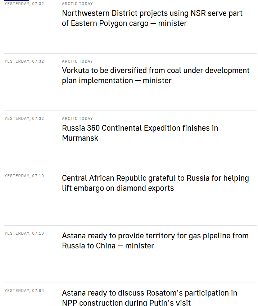258x306 pixels.
Task: Select the timestamp beside the Russia 360 Expedition item
Action: point(24,118)
